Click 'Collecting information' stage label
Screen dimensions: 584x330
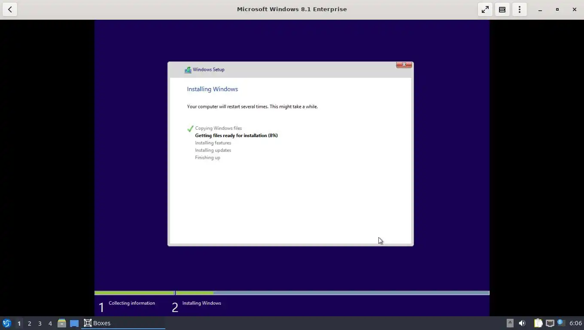tap(132, 303)
